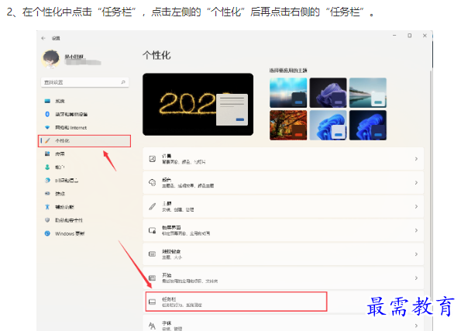Select the calm lake landscape theme thumbnail
This screenshot has width=461, height=331.
pyautogui.click(x=368, y=93)
